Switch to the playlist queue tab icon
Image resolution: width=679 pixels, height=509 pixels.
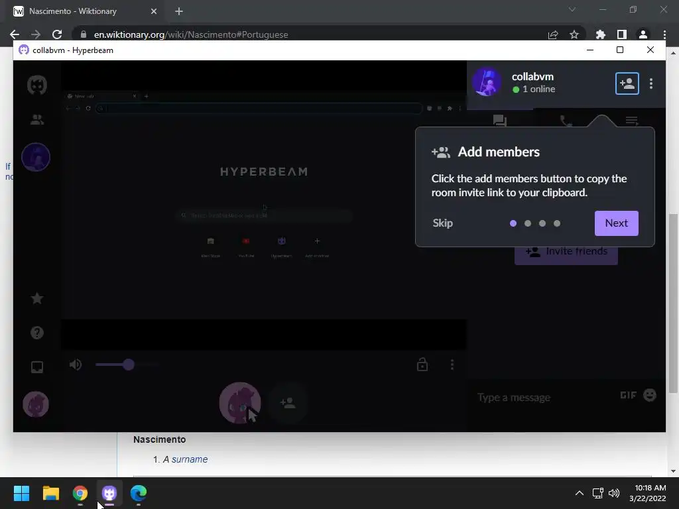pyautogui.click(x=632, y=121)
